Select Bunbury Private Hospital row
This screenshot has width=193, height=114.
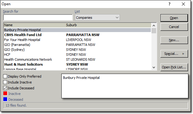pos(77,30)
